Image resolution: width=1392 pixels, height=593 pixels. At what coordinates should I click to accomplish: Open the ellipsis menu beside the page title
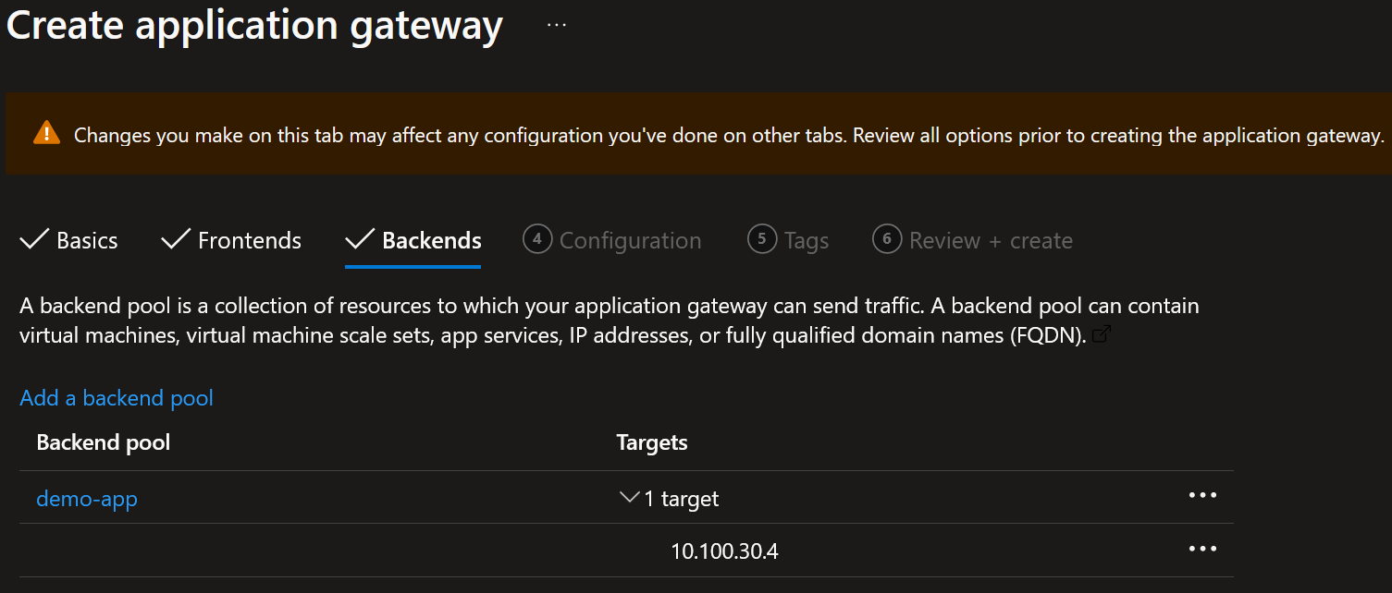(x=556, y=25)
